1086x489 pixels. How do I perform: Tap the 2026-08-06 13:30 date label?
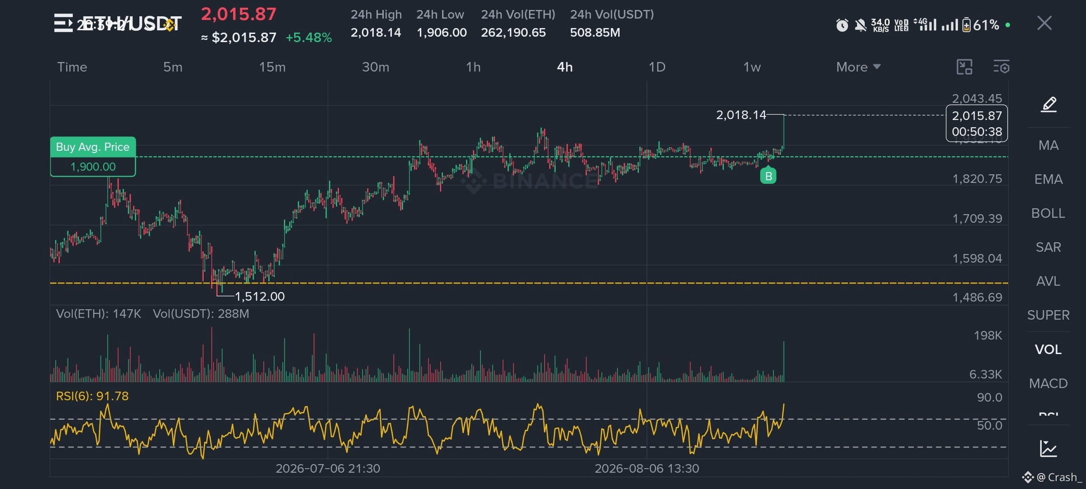coord(647,469)
